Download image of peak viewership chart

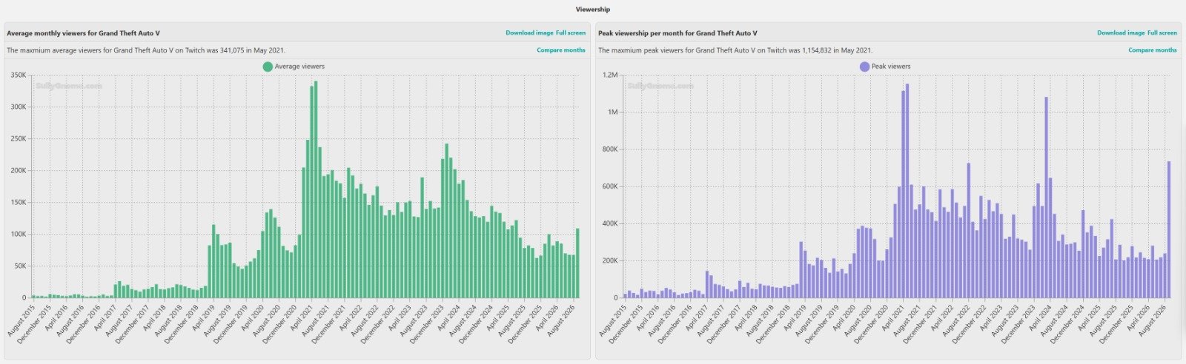[1121, 33]
